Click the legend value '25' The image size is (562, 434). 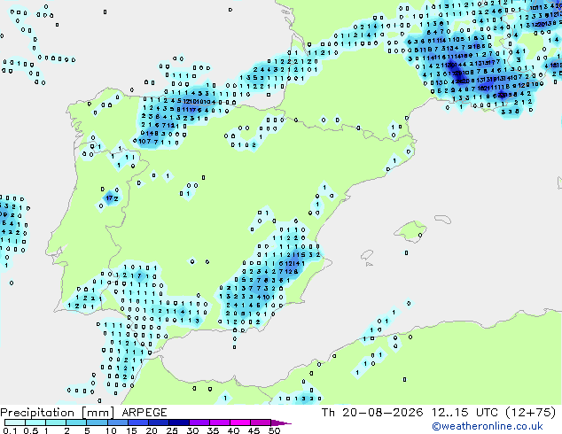coord(172,430)
